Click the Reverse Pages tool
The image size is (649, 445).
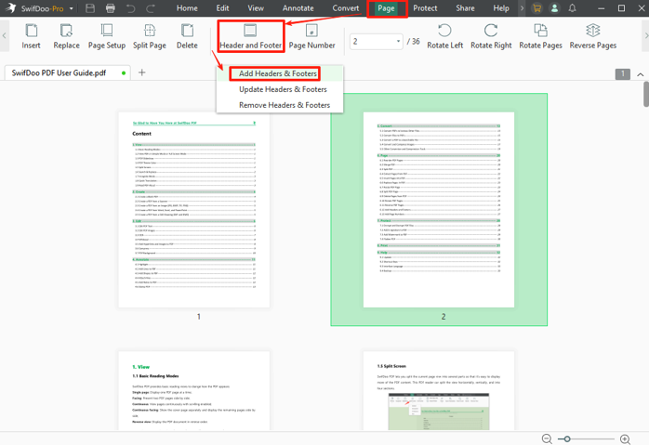tap(592, 36)
